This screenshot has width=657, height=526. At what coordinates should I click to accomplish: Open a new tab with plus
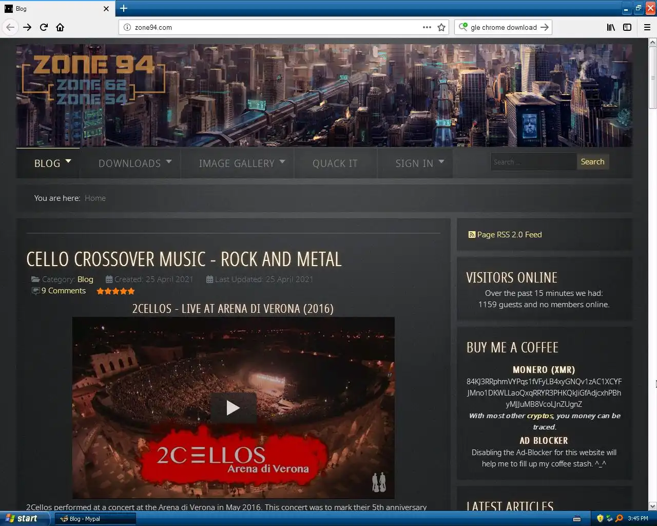click(123, 8)
